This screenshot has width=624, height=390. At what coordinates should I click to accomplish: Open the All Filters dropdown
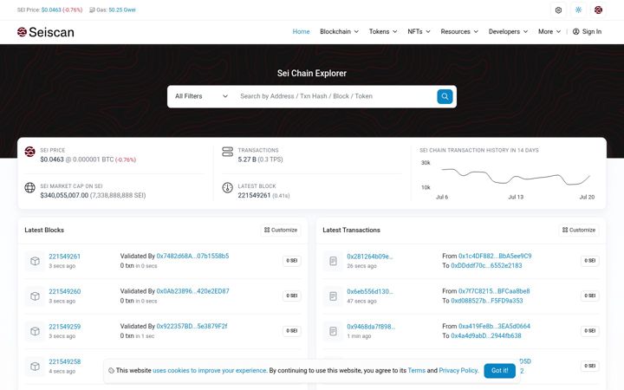click(x=201, y=96)
